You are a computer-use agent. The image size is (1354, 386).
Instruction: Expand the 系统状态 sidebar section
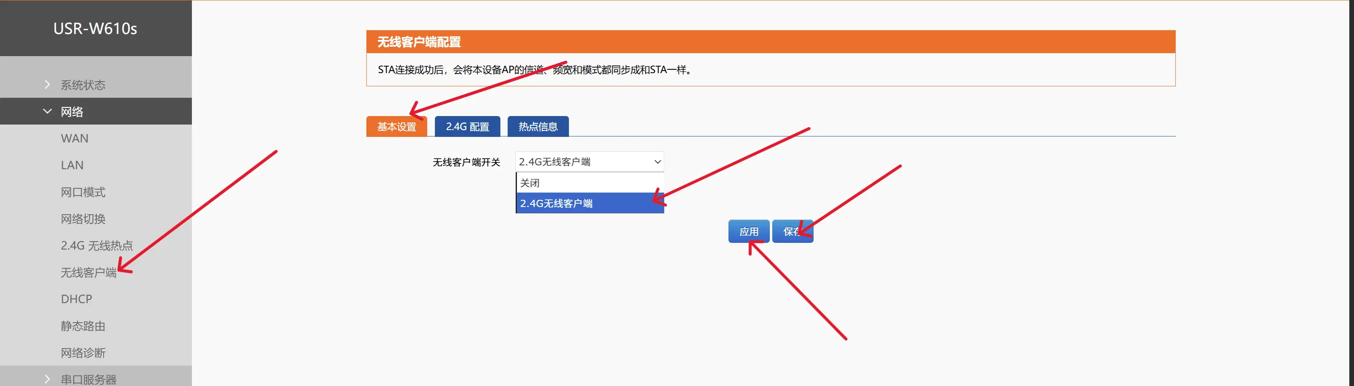point(96,85)
